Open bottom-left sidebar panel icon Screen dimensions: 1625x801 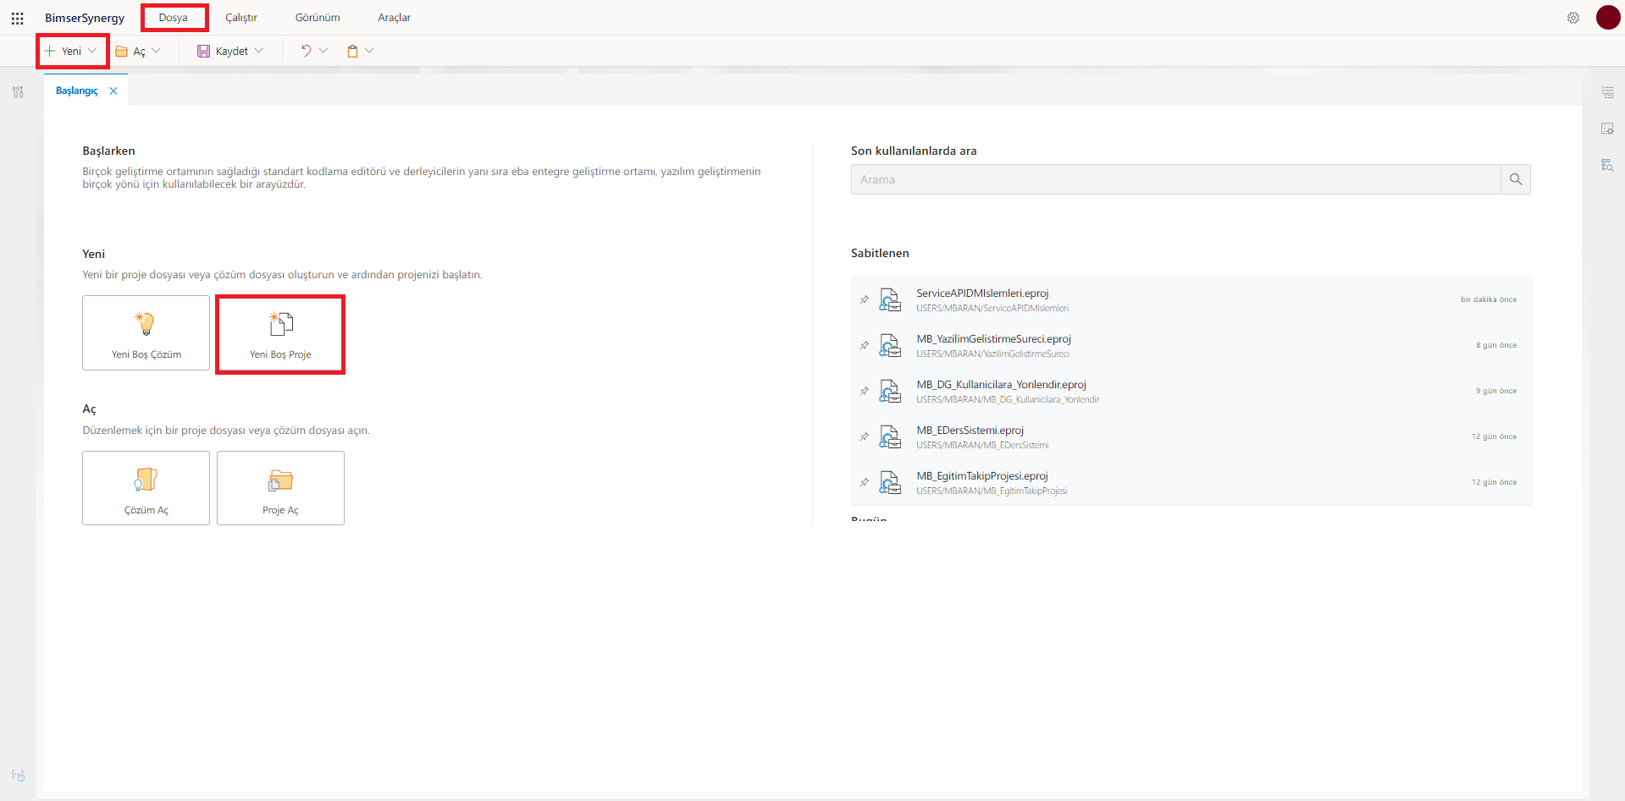[x=18, y=775]
